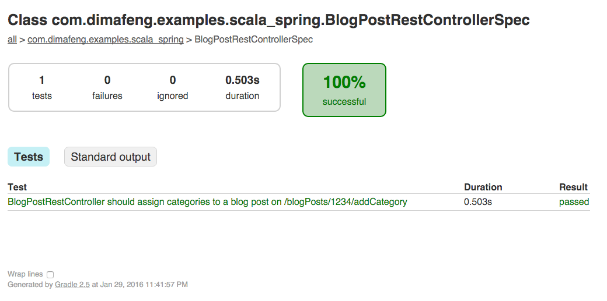Switch to the Standard output tab
This screenshot has width=607, height=301.
pyautogui.click(x=110, y=157)
